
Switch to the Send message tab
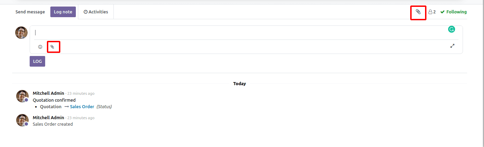(30, 12)
